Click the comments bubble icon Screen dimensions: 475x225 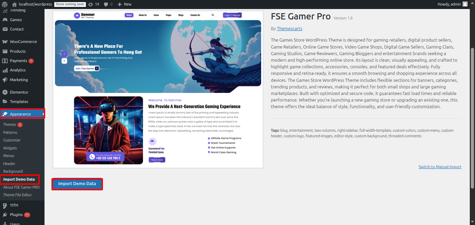(x=106, y=4)
